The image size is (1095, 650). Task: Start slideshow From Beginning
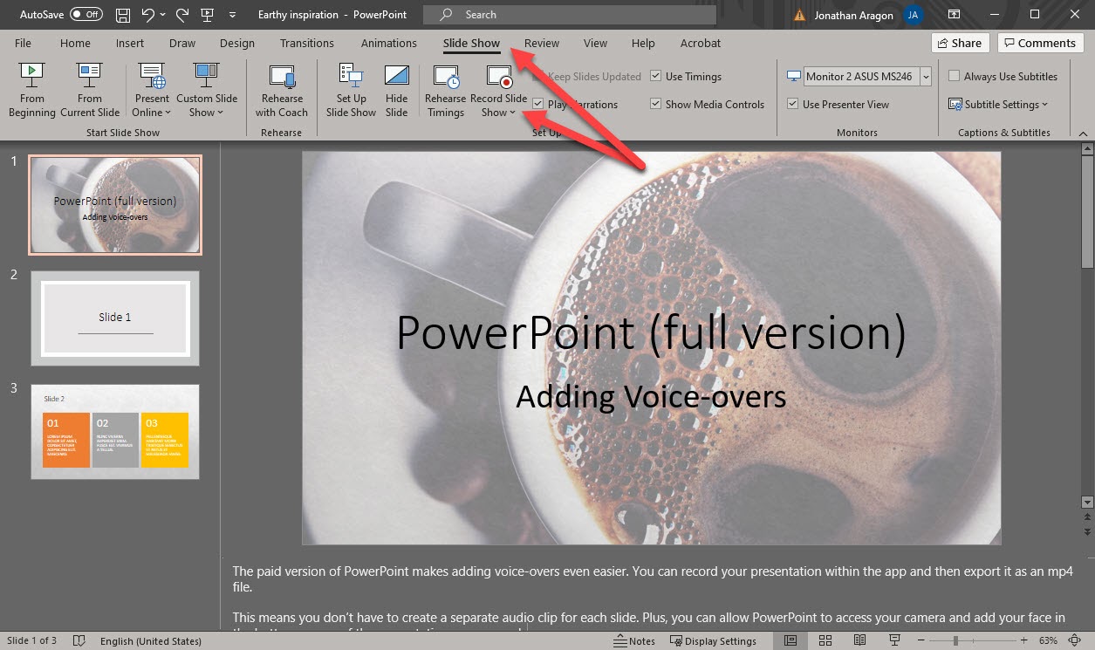coord(31,90)
